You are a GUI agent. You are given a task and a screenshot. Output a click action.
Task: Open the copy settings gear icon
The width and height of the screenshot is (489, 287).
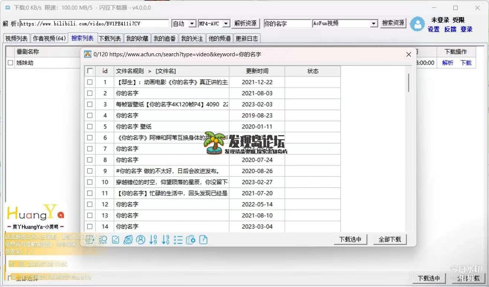pos(191,240)
